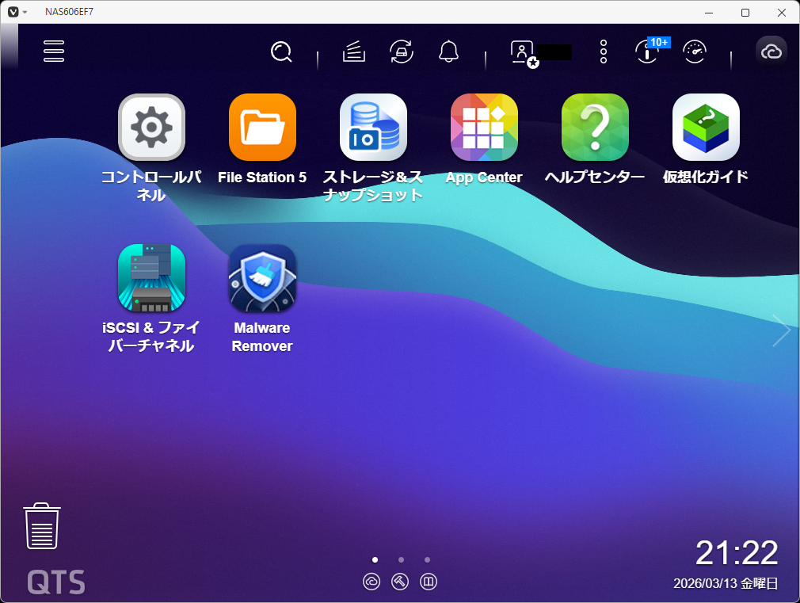Open the Malware Remover app
The width and height of the screenshot is (800, 603).
click(262, 278)
